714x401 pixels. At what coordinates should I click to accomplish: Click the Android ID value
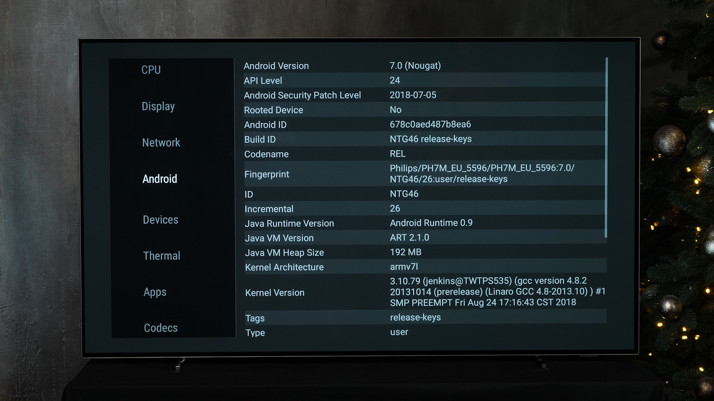click(430, 124)
